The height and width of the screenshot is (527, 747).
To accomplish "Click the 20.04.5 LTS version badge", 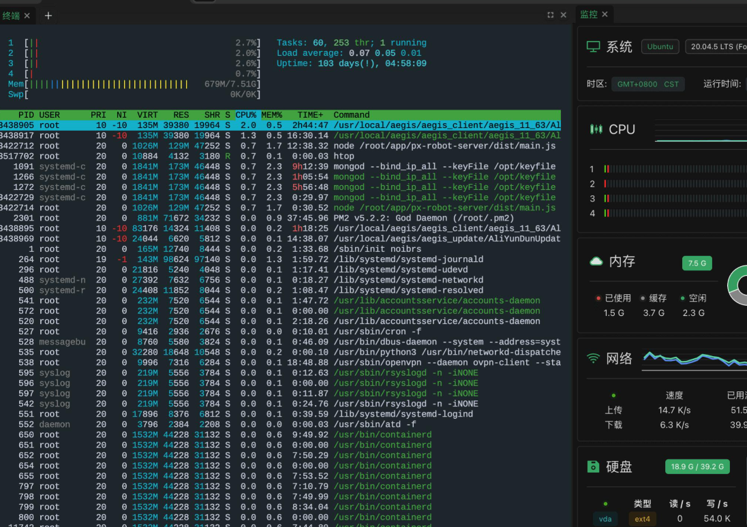I will click(x=716, y=47).
